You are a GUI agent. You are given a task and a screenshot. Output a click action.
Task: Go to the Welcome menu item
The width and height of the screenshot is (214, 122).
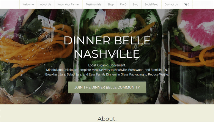pos(28,4)
